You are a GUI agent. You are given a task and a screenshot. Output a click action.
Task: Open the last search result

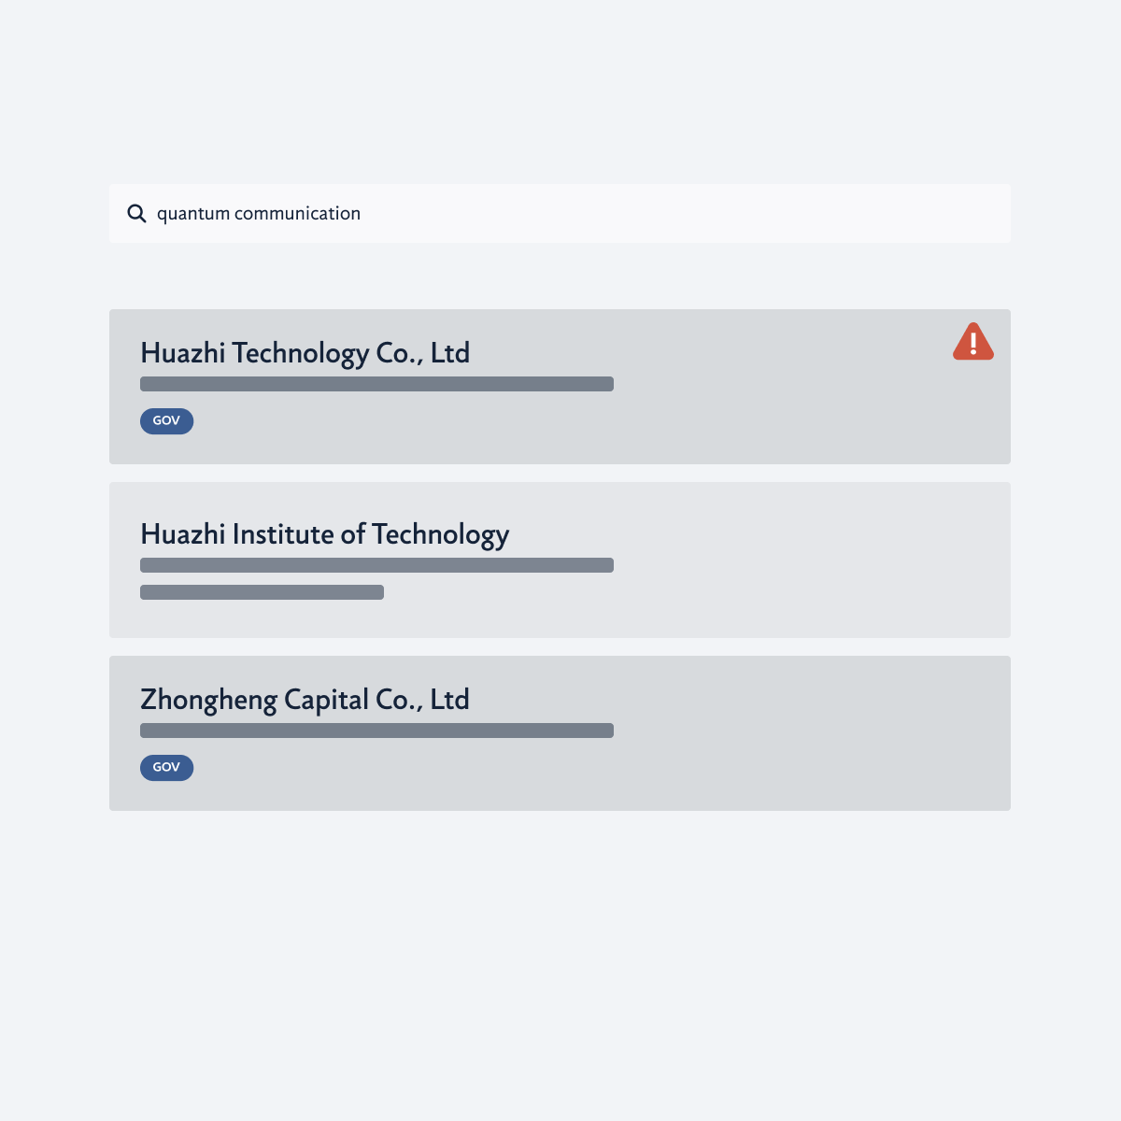pos(305,700)
